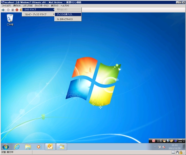Click the disabled 取り出し(E) menu entry
Screen dimensions: 186x155
click(68, 10)
